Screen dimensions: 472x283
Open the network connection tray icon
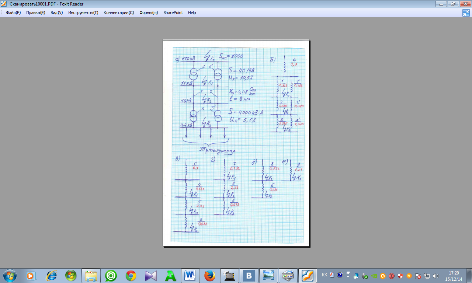coord(427,276)
